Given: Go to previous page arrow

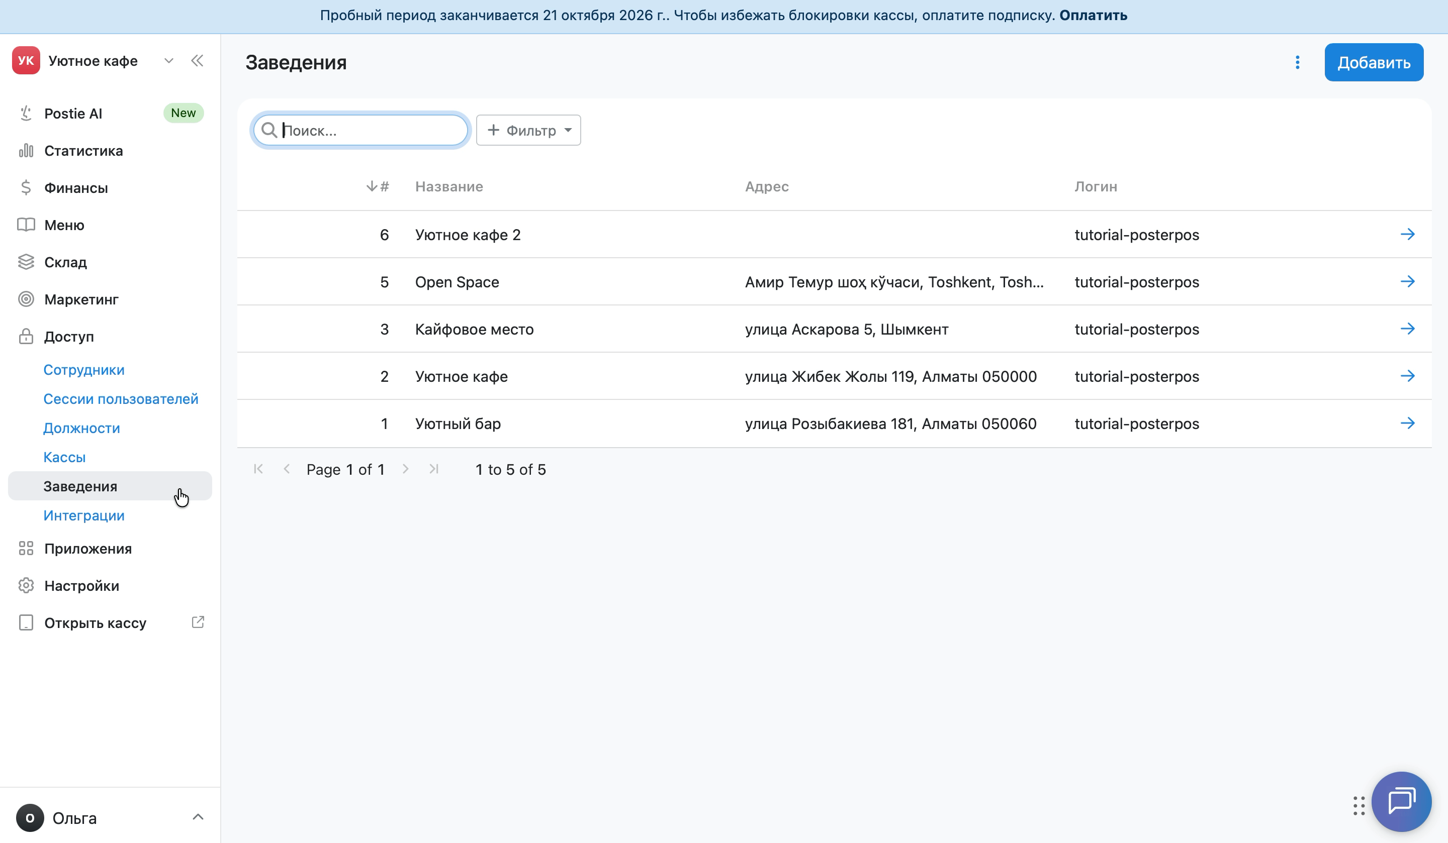Looking at the screenshot, I should click(x=287, y=469).
